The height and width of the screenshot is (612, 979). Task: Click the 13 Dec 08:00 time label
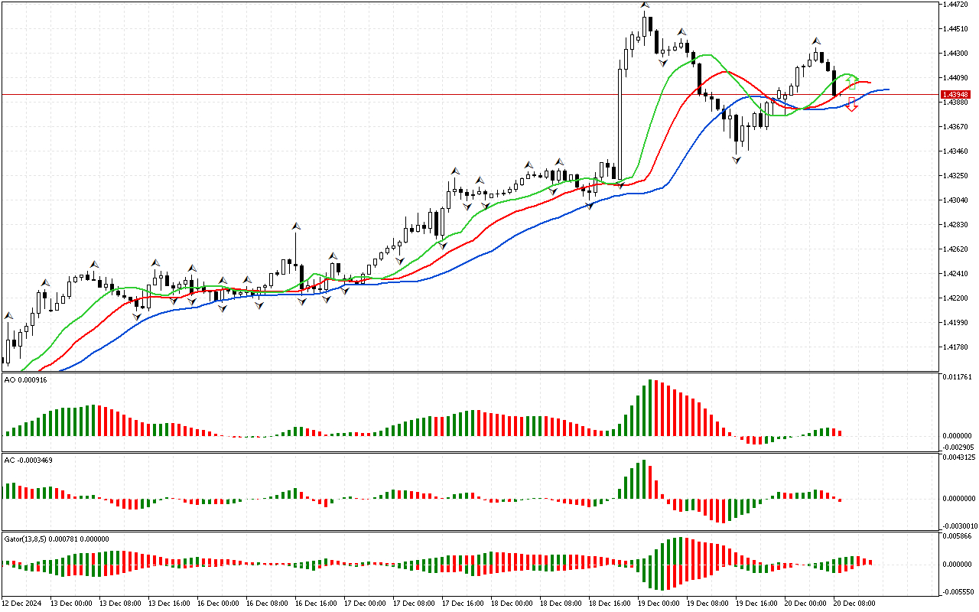[120, 603]
